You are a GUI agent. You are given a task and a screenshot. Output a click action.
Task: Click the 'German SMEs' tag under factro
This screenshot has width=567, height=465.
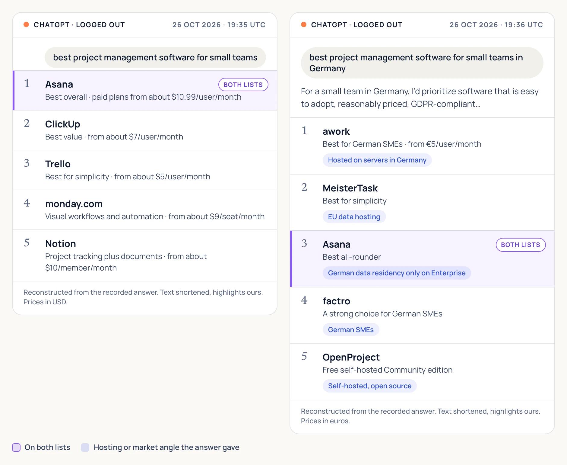pos(351,330)
